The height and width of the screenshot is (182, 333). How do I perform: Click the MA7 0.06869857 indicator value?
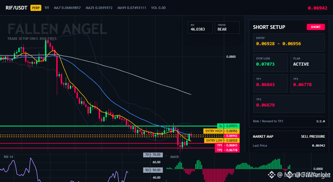pyautogui.click(x=67, y=8)
